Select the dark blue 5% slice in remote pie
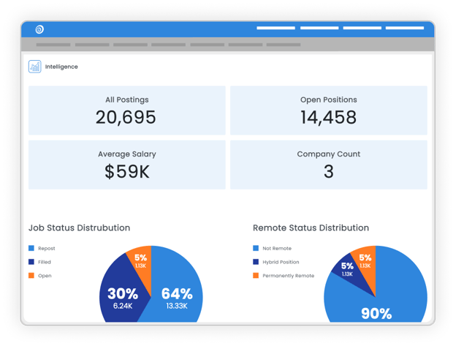The height and width of the screenshot is (346, 456). pyautogui.click(x=348, y=269)
